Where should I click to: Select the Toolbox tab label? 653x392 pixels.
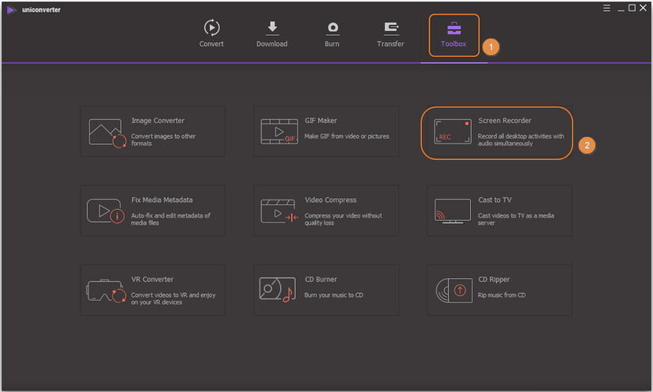tap(454, 44)
